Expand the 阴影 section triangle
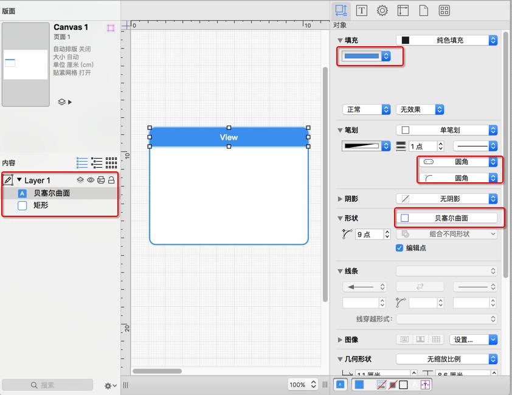This screenshot has height=395, width=512. tap(340, 199)
